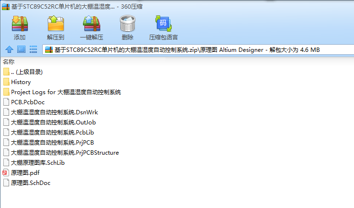Click the folder icon of the Project Logs row

coord(6,92)
